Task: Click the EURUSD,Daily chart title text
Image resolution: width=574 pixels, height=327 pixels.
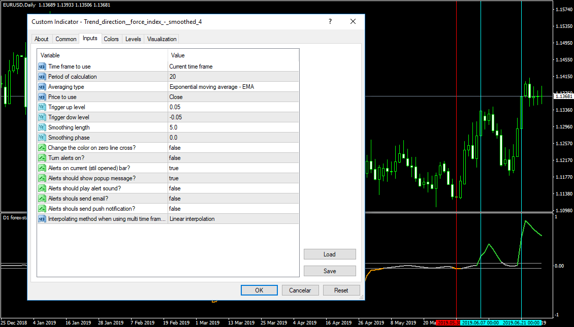Action: [19, 5]
